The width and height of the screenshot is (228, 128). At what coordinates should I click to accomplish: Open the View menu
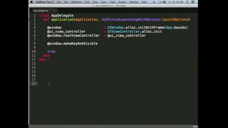tap(95, 2)
